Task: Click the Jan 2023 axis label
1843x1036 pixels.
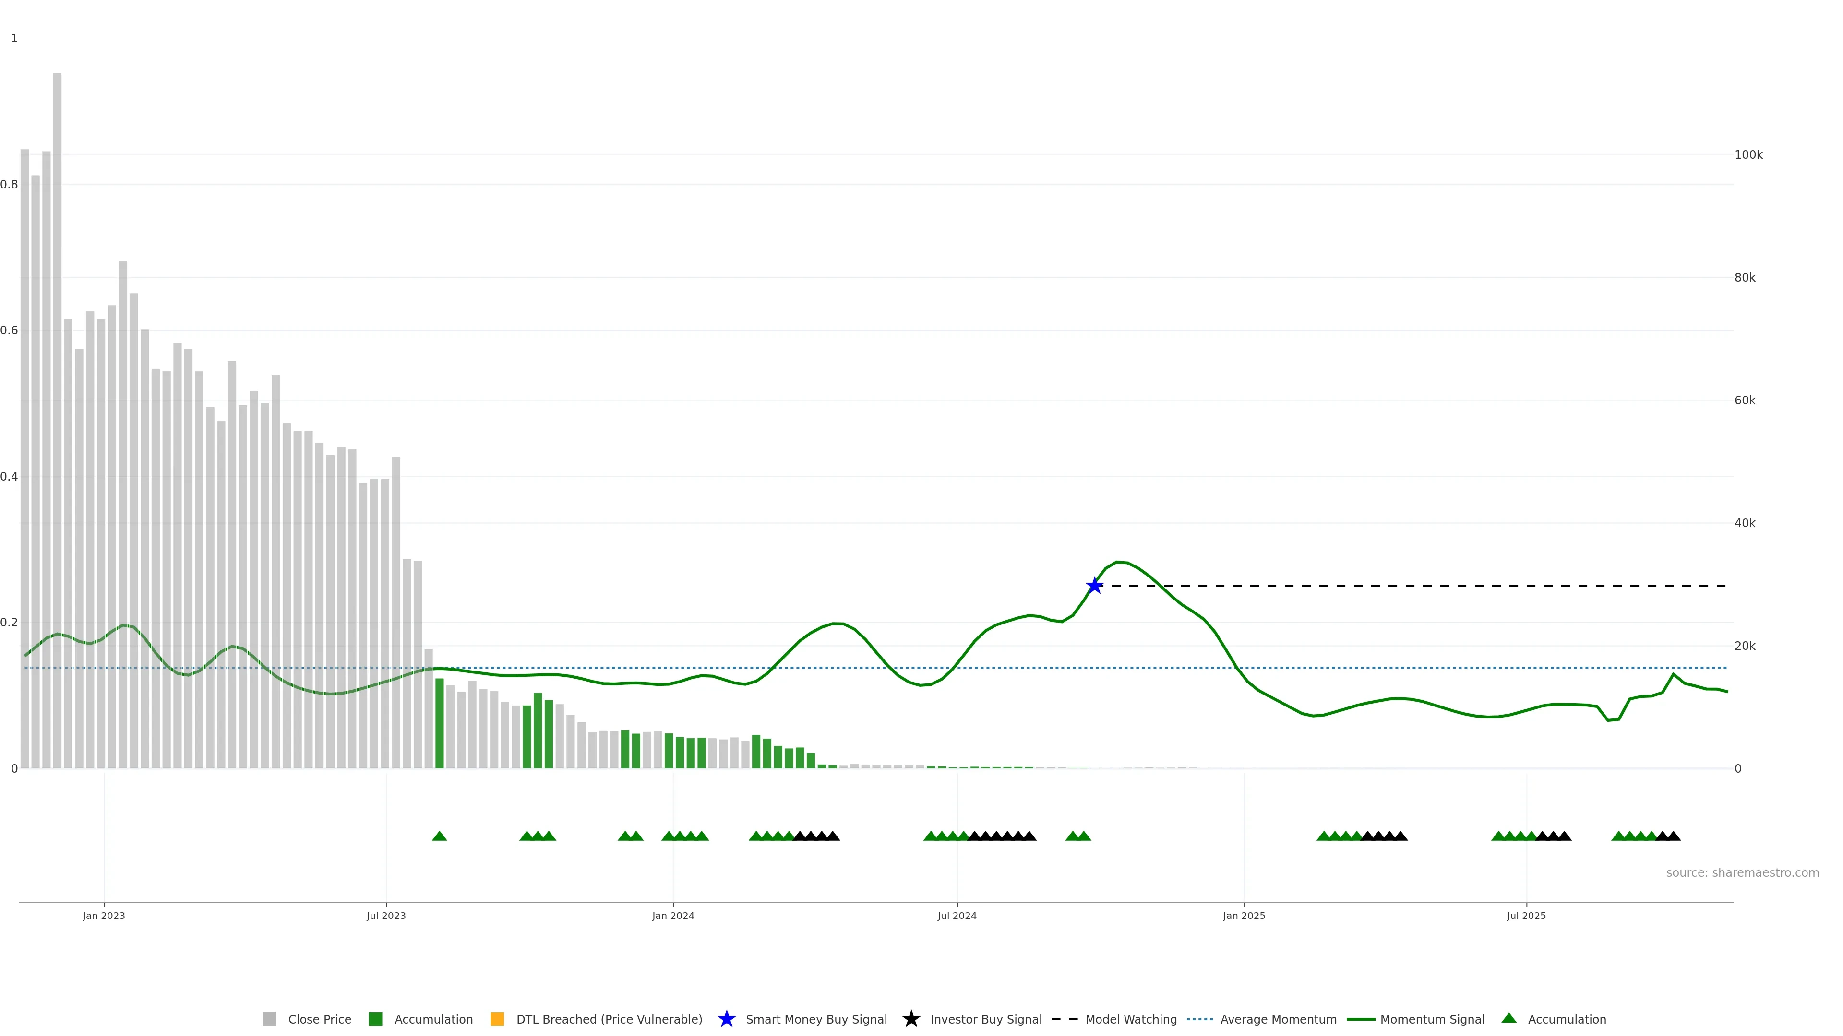Action: (104, 916)
